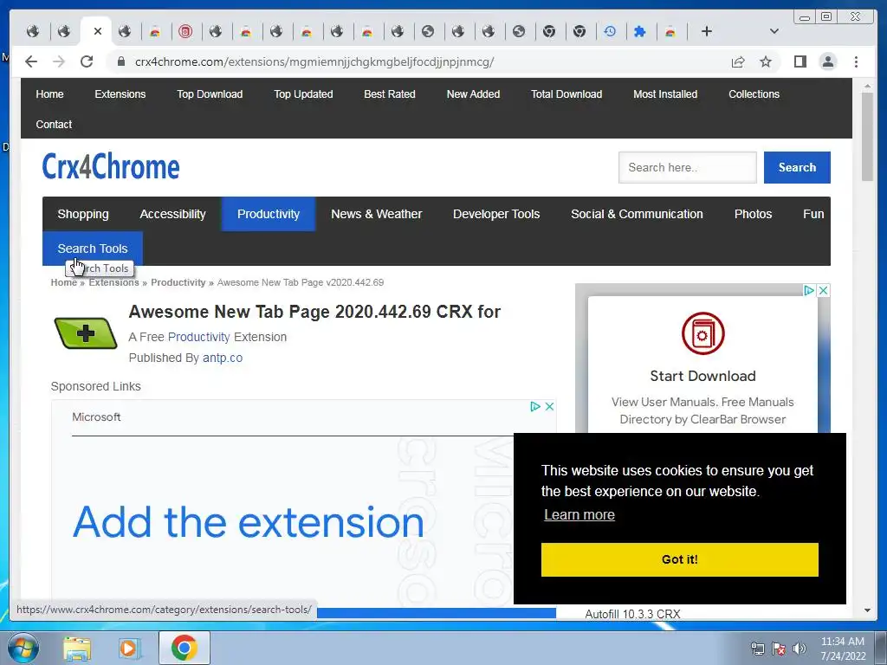The height and width of the screenshot is (665, 887).
Task: Select the Fun category
Action: point(813,214)
